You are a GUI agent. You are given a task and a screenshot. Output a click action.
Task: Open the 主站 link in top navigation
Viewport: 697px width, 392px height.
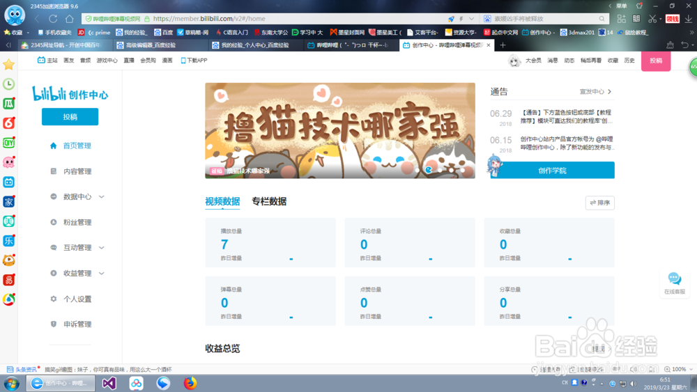(x=47, y=61)
